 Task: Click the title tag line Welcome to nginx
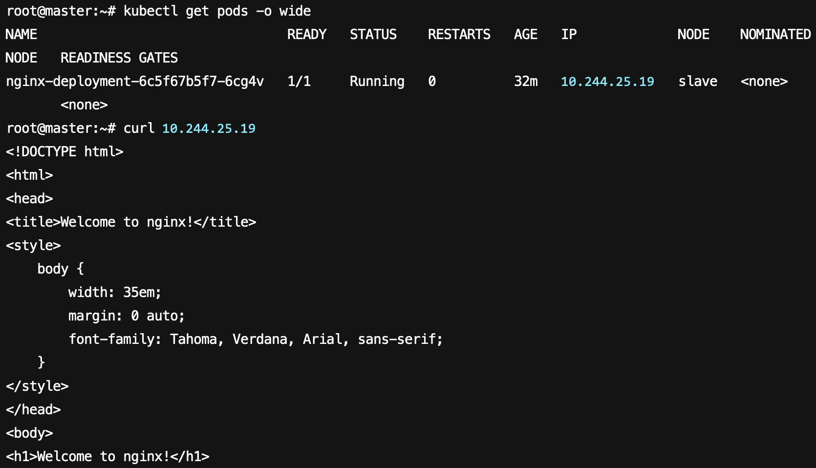tap(131, 222)
